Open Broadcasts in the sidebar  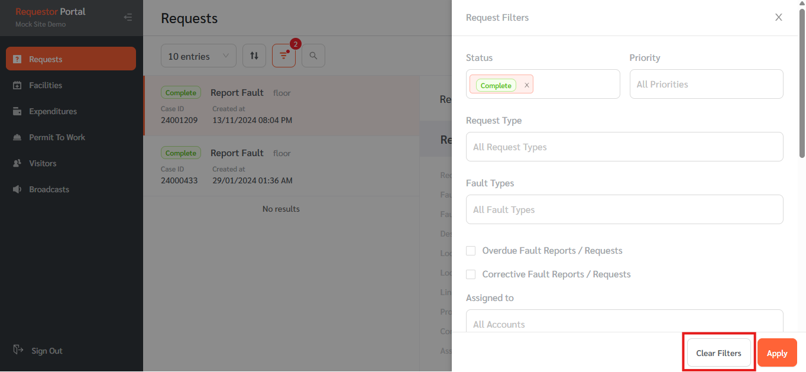[x=71, y=189]
